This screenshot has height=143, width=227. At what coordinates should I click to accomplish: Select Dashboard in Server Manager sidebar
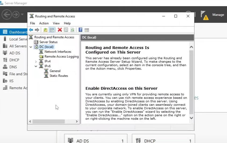(14, 32)
